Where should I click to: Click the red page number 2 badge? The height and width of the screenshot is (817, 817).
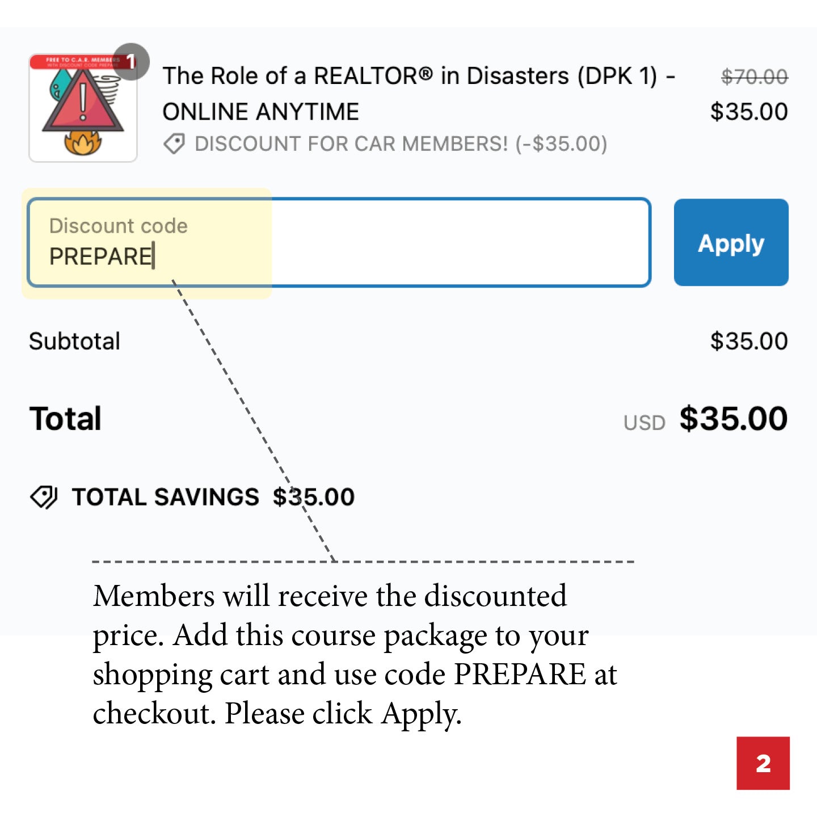pos(765,764)
